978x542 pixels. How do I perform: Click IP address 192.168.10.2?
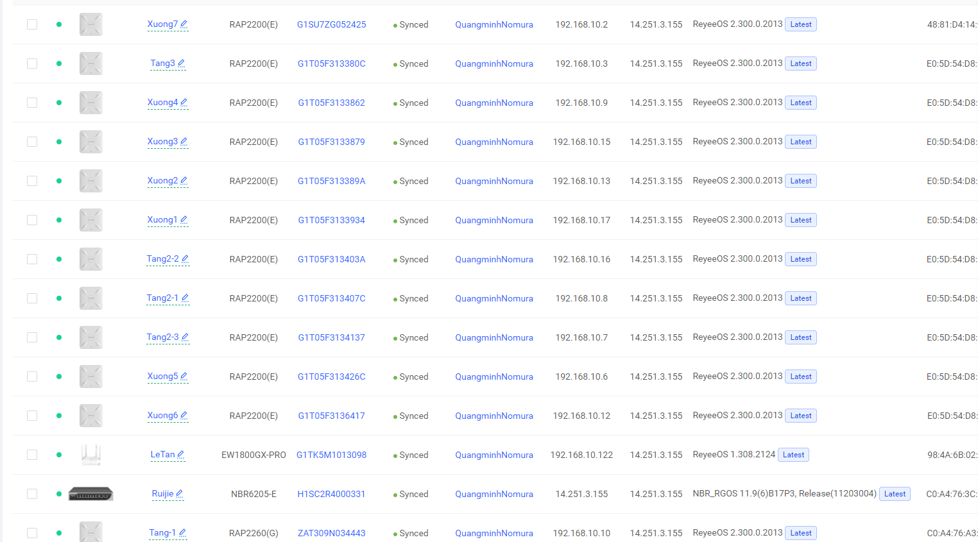pyautogui.click(x=581, y=24)
